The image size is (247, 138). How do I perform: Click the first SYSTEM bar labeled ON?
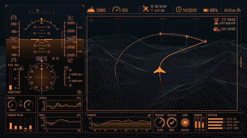point(217,119)
